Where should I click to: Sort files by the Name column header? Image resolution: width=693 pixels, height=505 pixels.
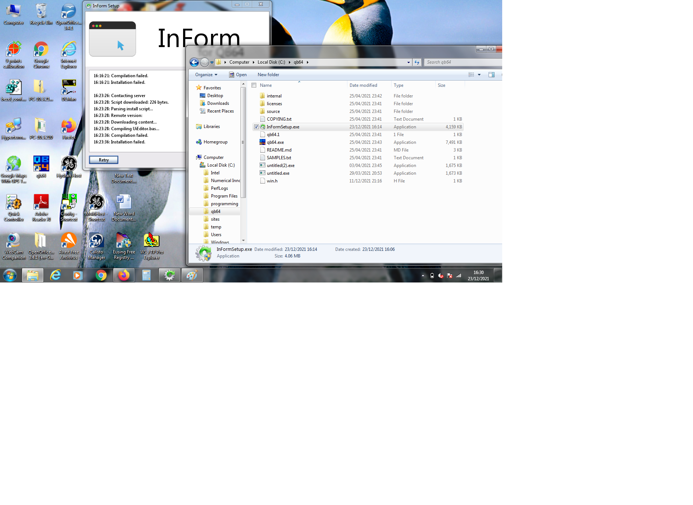coord(299,85)
